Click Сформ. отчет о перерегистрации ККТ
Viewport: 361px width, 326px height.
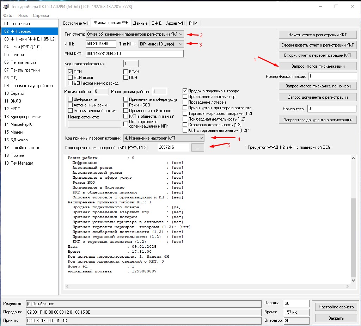tap(318, 55)
